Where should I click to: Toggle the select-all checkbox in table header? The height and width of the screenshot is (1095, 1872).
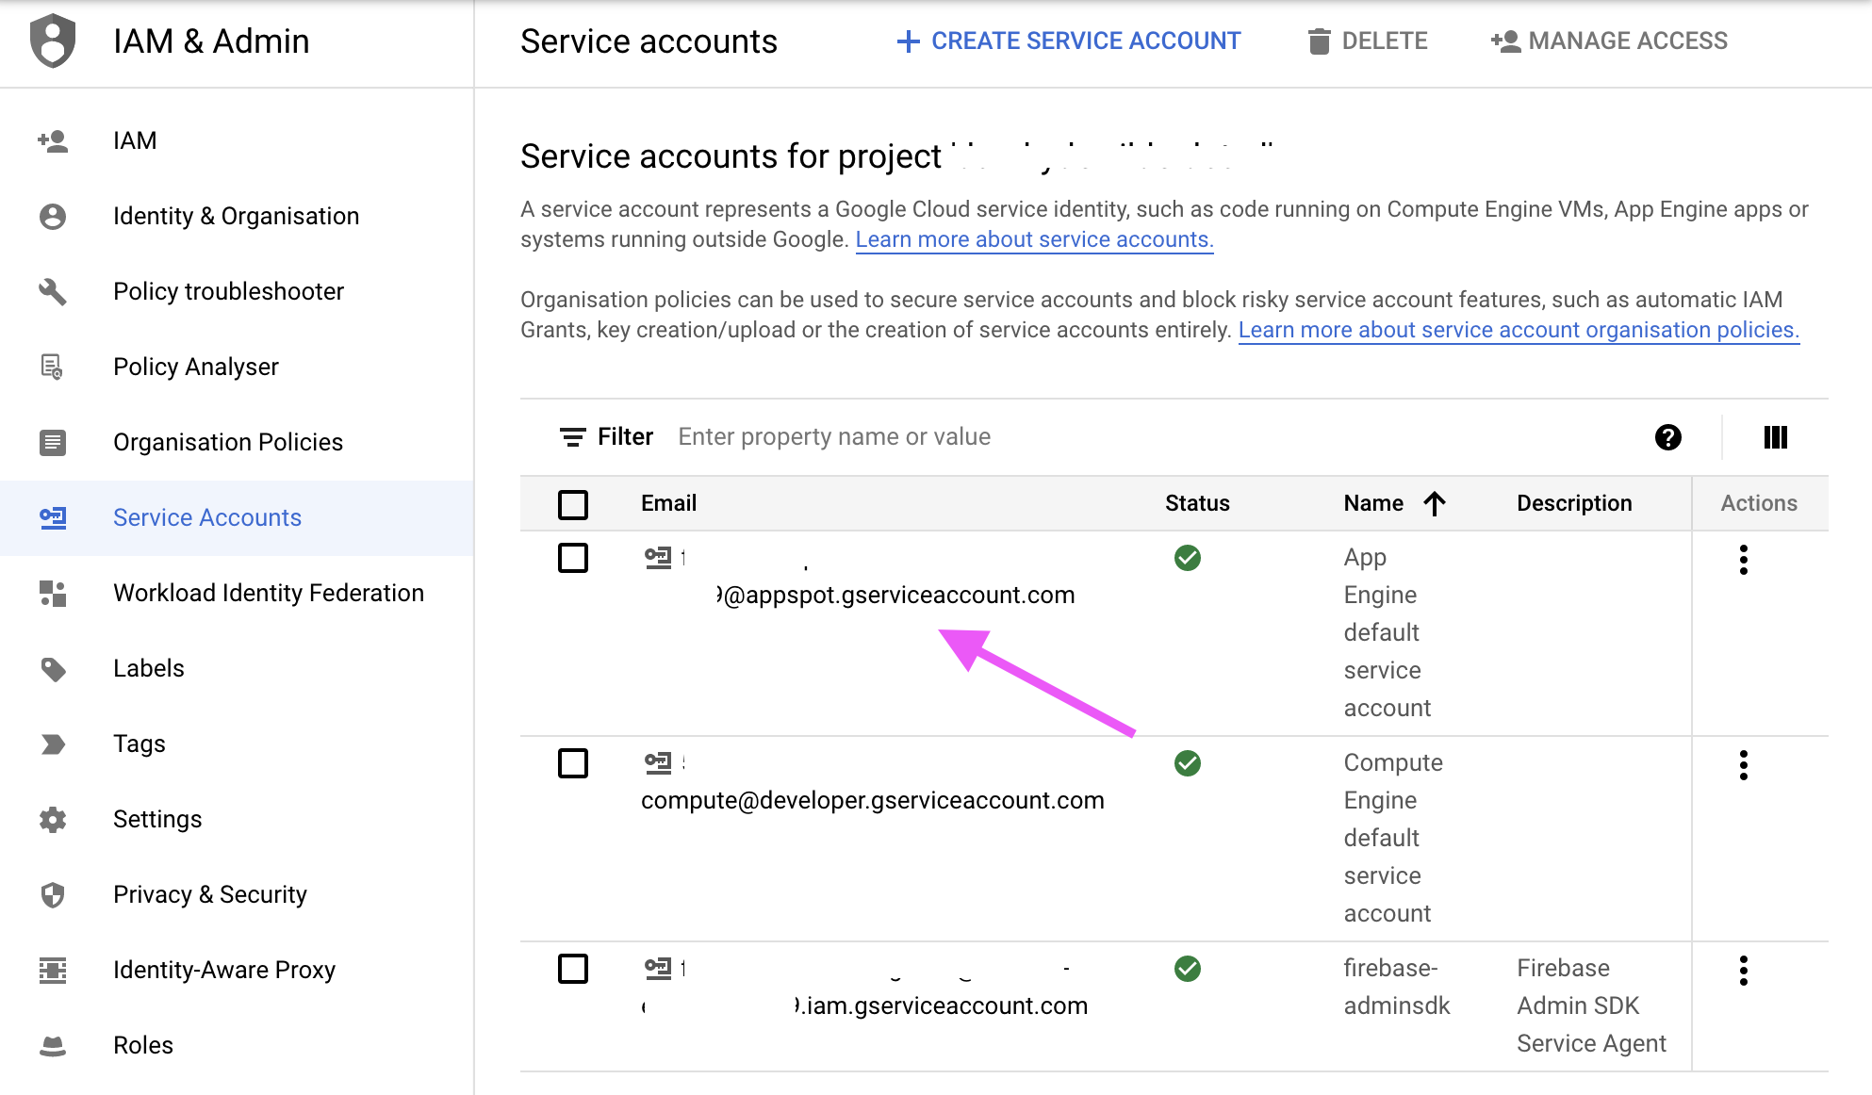coord(573,504)
